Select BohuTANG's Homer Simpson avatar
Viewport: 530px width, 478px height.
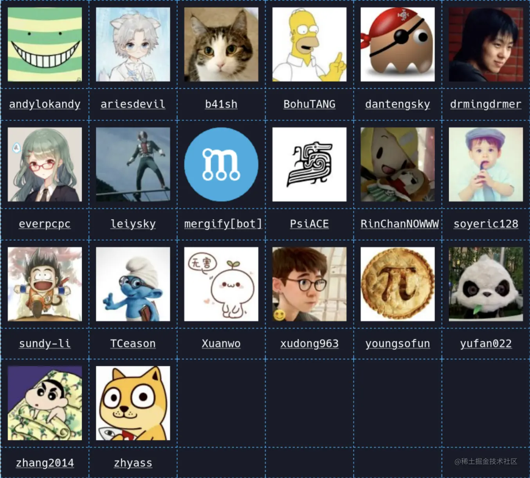[x=309, y=45]
